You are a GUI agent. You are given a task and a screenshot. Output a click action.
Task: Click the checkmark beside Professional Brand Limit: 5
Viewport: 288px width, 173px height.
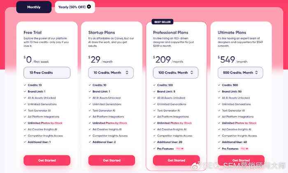(154, 91)
